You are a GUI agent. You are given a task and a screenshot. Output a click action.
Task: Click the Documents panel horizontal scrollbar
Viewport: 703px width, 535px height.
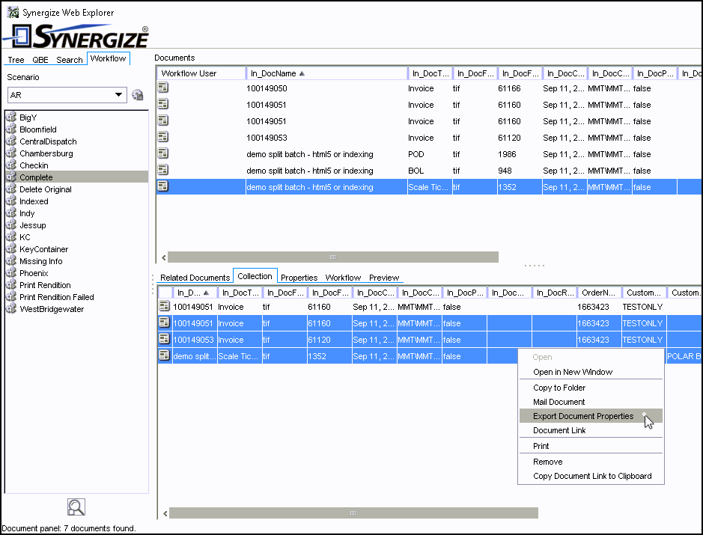(x=332, y=257)
